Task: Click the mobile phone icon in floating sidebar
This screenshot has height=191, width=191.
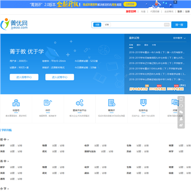Action: [x=181, y=99]
